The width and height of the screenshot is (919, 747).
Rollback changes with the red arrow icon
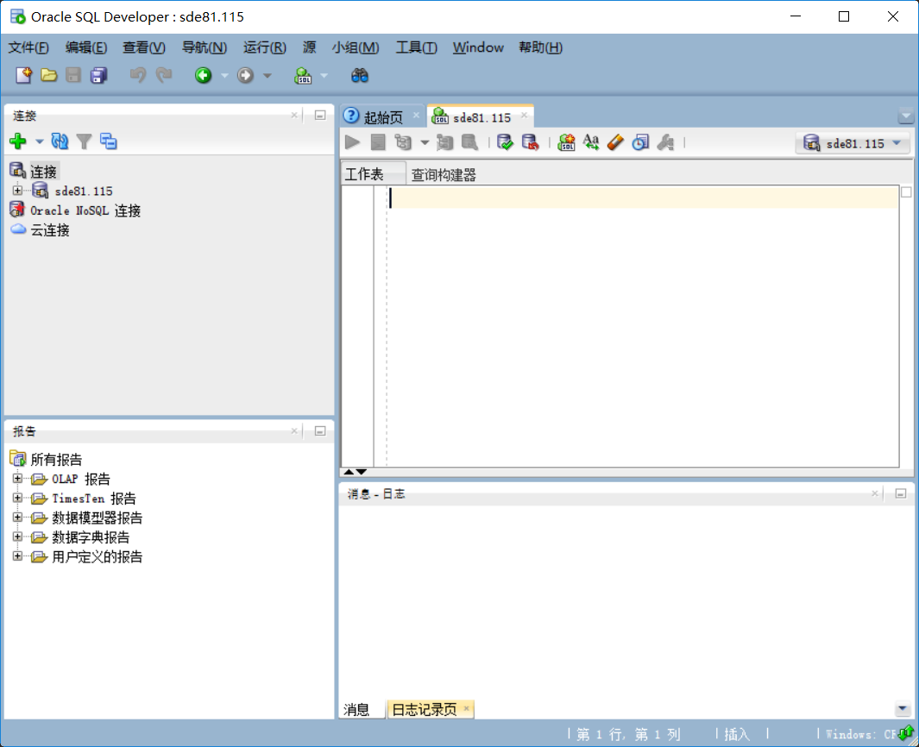coord(530,142)
